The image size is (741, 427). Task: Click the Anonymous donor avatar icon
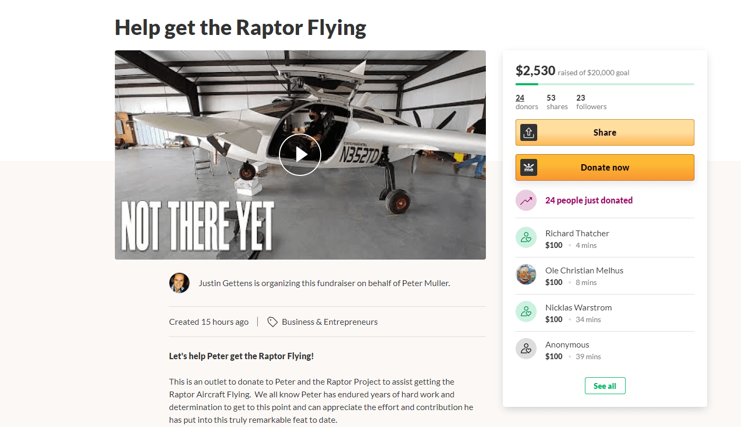(526, 349)
